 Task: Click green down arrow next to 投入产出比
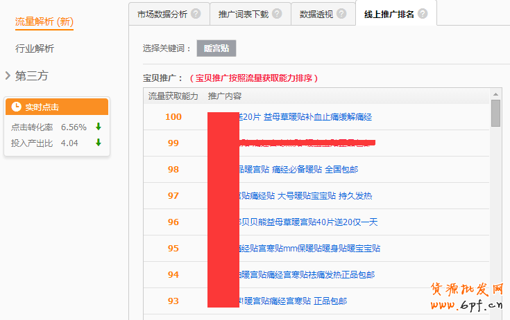pos(99,143)
